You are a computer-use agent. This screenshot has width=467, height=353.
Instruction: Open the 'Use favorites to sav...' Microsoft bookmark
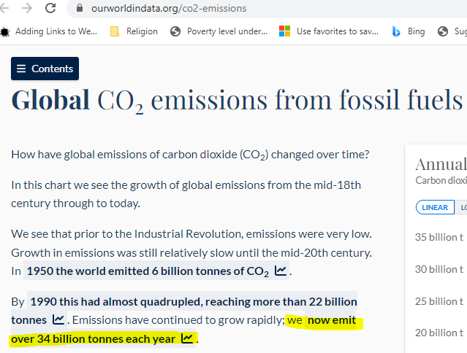click(329, 31)
